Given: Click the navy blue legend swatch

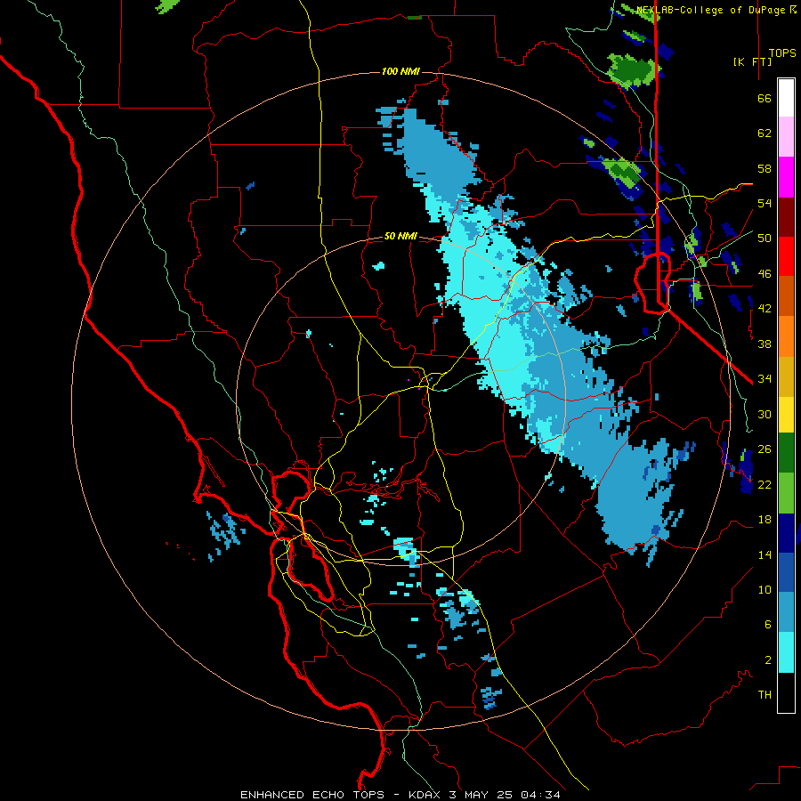Looking at the screenshot, I should 786,533.
